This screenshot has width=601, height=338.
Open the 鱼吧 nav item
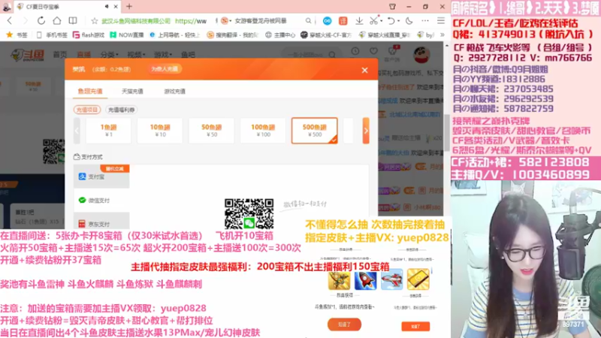(x=188, y=54)
